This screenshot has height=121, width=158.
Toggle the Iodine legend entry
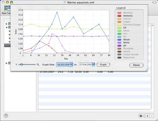tap(123, 31)
